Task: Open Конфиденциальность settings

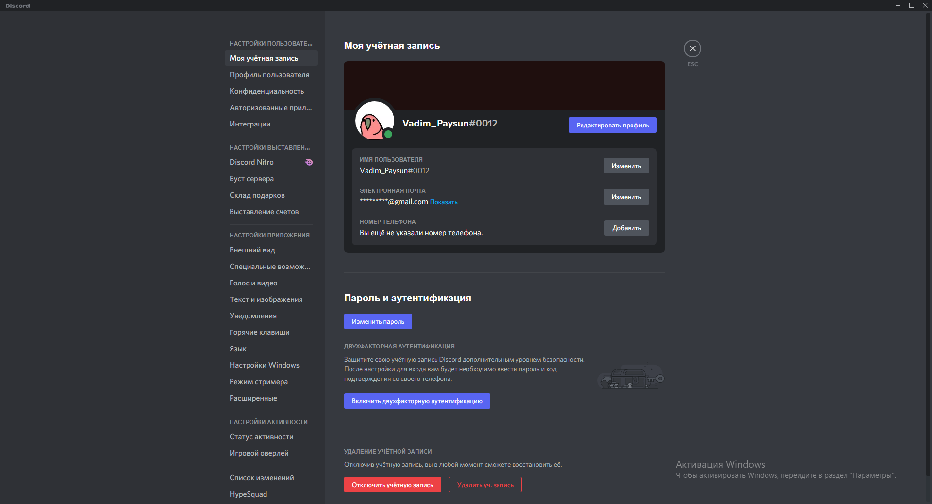Action: click(x=271, y=91)
